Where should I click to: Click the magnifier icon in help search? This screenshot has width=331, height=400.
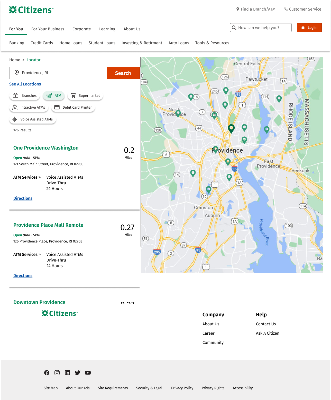[234, 28]
